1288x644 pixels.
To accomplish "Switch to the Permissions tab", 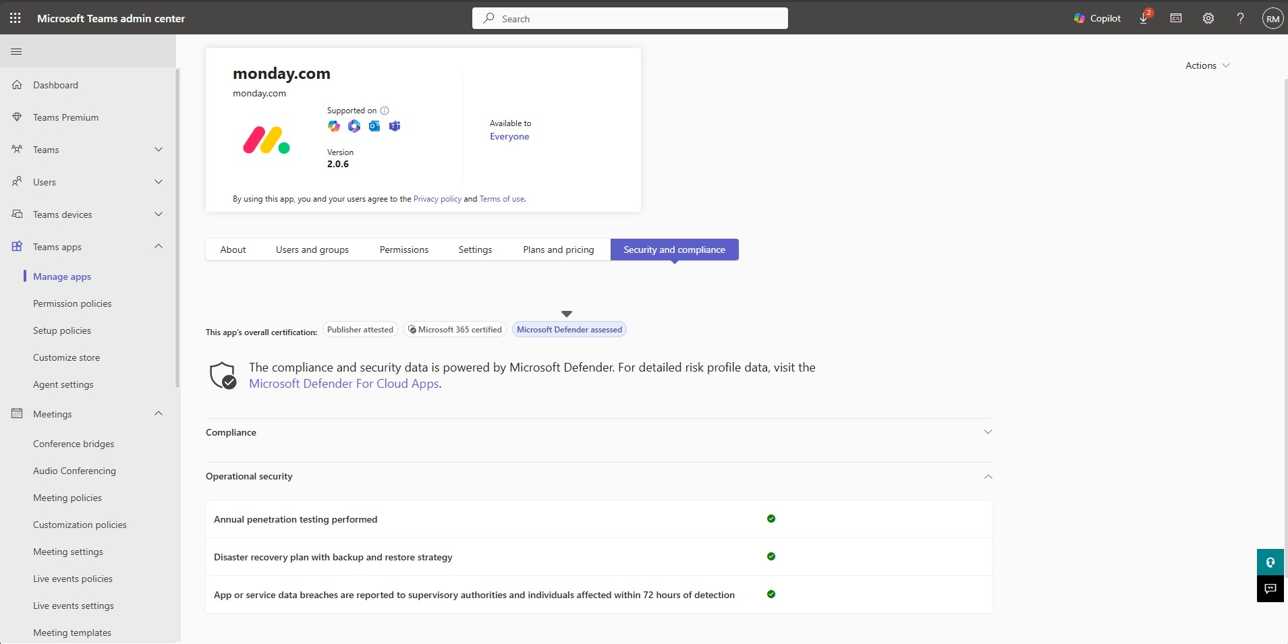I will (x=403, y=250).
